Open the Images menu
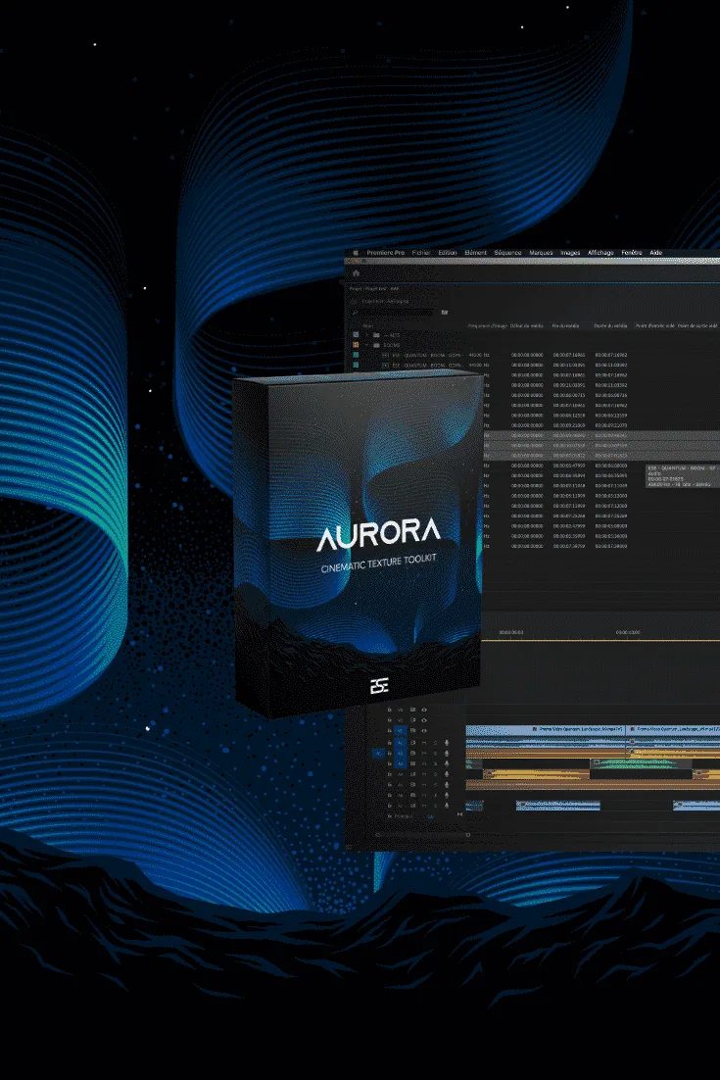This screenshot has height=1080, width=720. click(x=570, y=253)
